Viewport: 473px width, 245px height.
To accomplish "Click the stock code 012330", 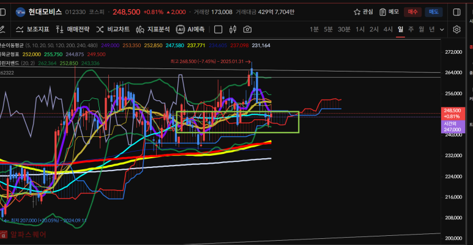I will pyautogui.click(x=75, y=12).
